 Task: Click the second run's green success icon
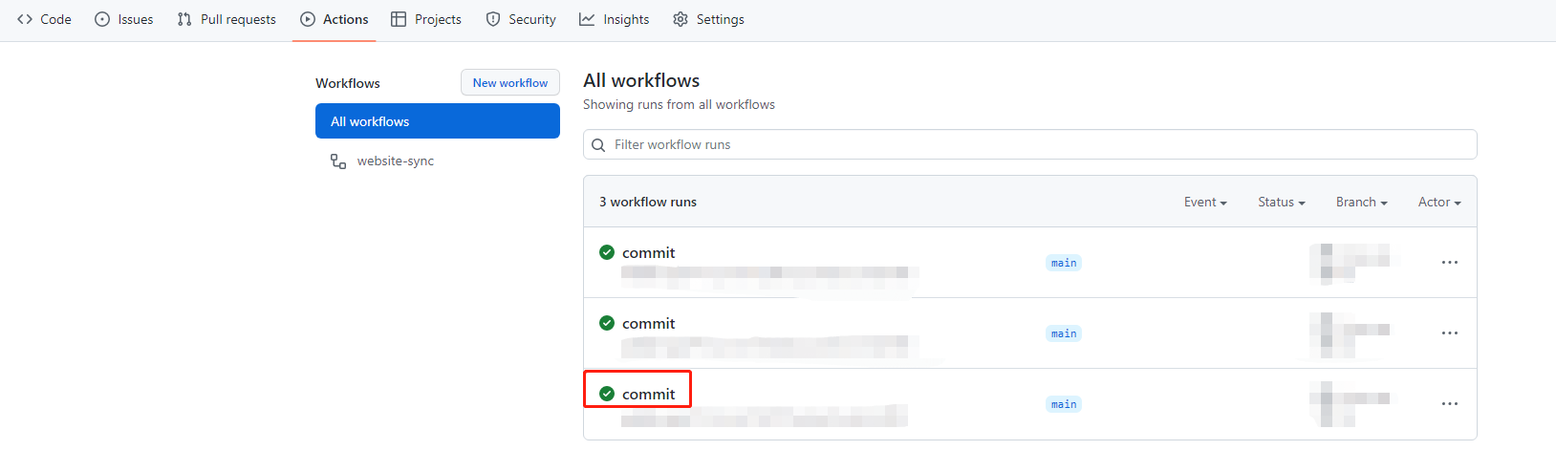pos(607,323)
